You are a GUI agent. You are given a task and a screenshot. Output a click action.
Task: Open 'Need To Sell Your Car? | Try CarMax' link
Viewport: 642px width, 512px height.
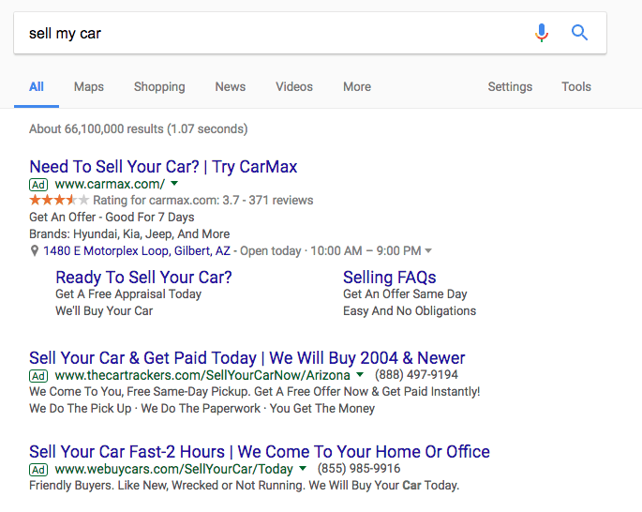pos(163,167)
